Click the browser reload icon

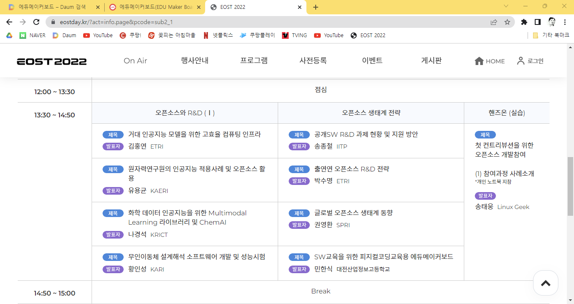(36, 22)
